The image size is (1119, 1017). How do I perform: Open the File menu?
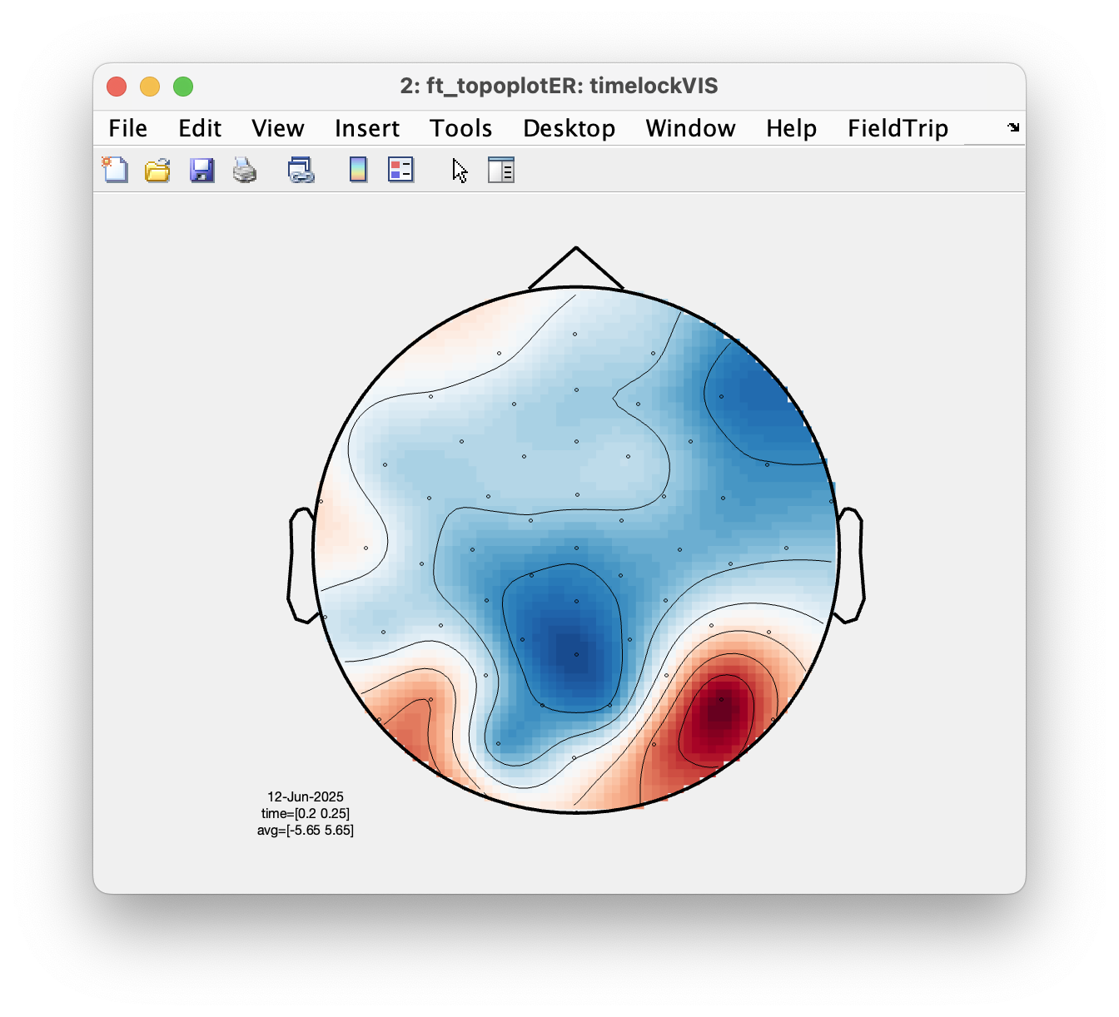127,128
